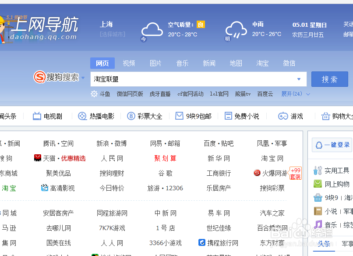353x256 pixels.
Task: Switch to the 新闻 search tab
Action: click(209, 63)
